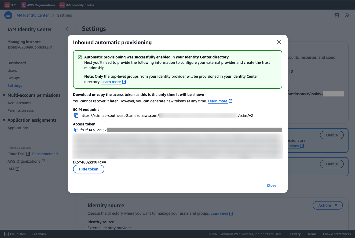Collapse the IAM Identity Center side panel
This screenshot has height=238, width=355.
tap(67, 29)
